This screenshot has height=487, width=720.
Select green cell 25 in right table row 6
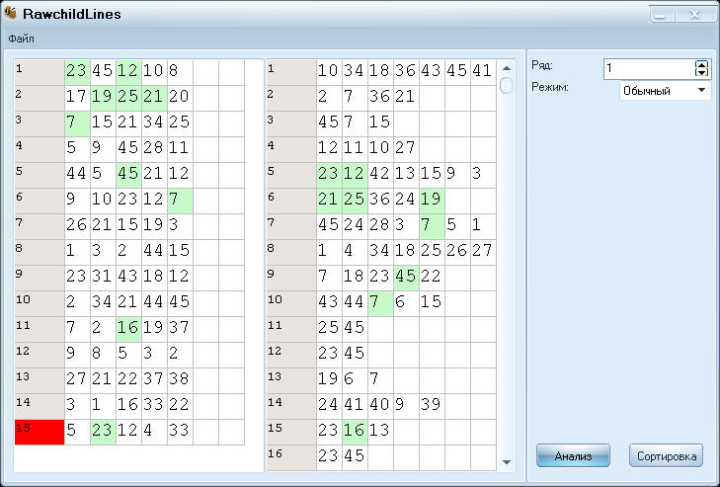pyautogui.click(x=355, y=201)
